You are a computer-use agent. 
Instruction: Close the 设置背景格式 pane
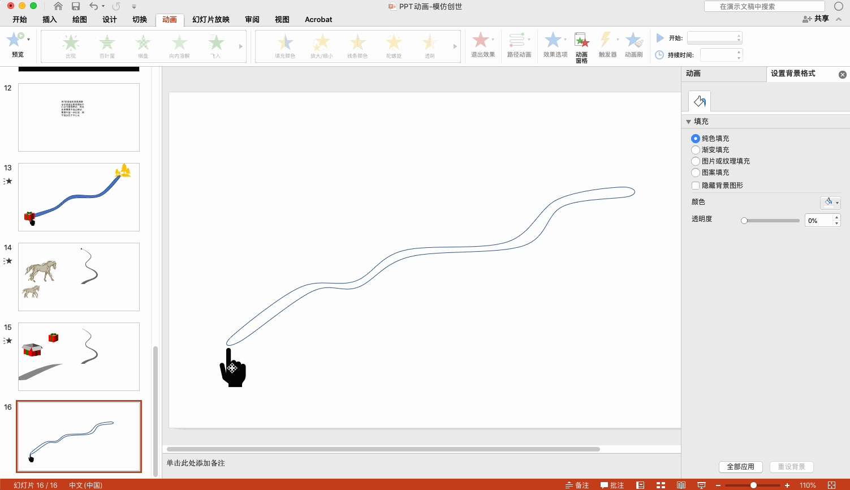click(843, 75)
